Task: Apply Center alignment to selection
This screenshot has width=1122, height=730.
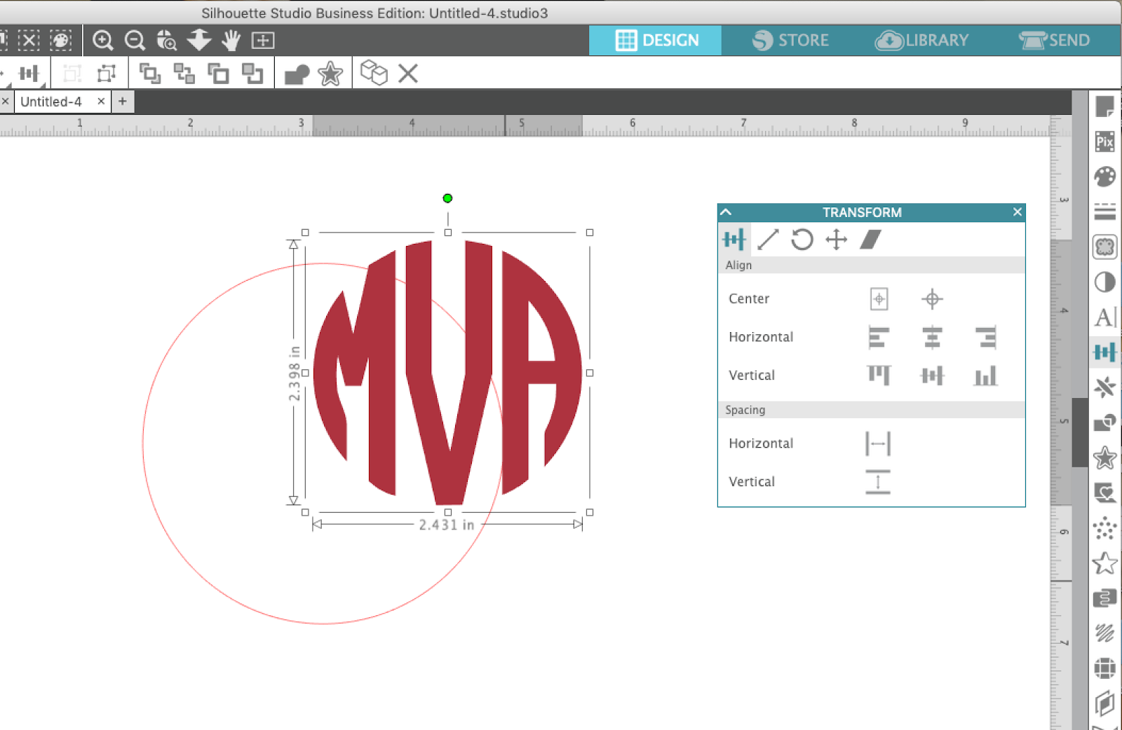Action: (879, 298)
